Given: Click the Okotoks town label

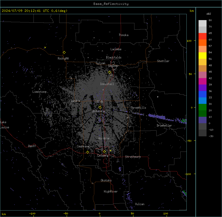Looking at the screenshot, I should [x=106, y=180].
